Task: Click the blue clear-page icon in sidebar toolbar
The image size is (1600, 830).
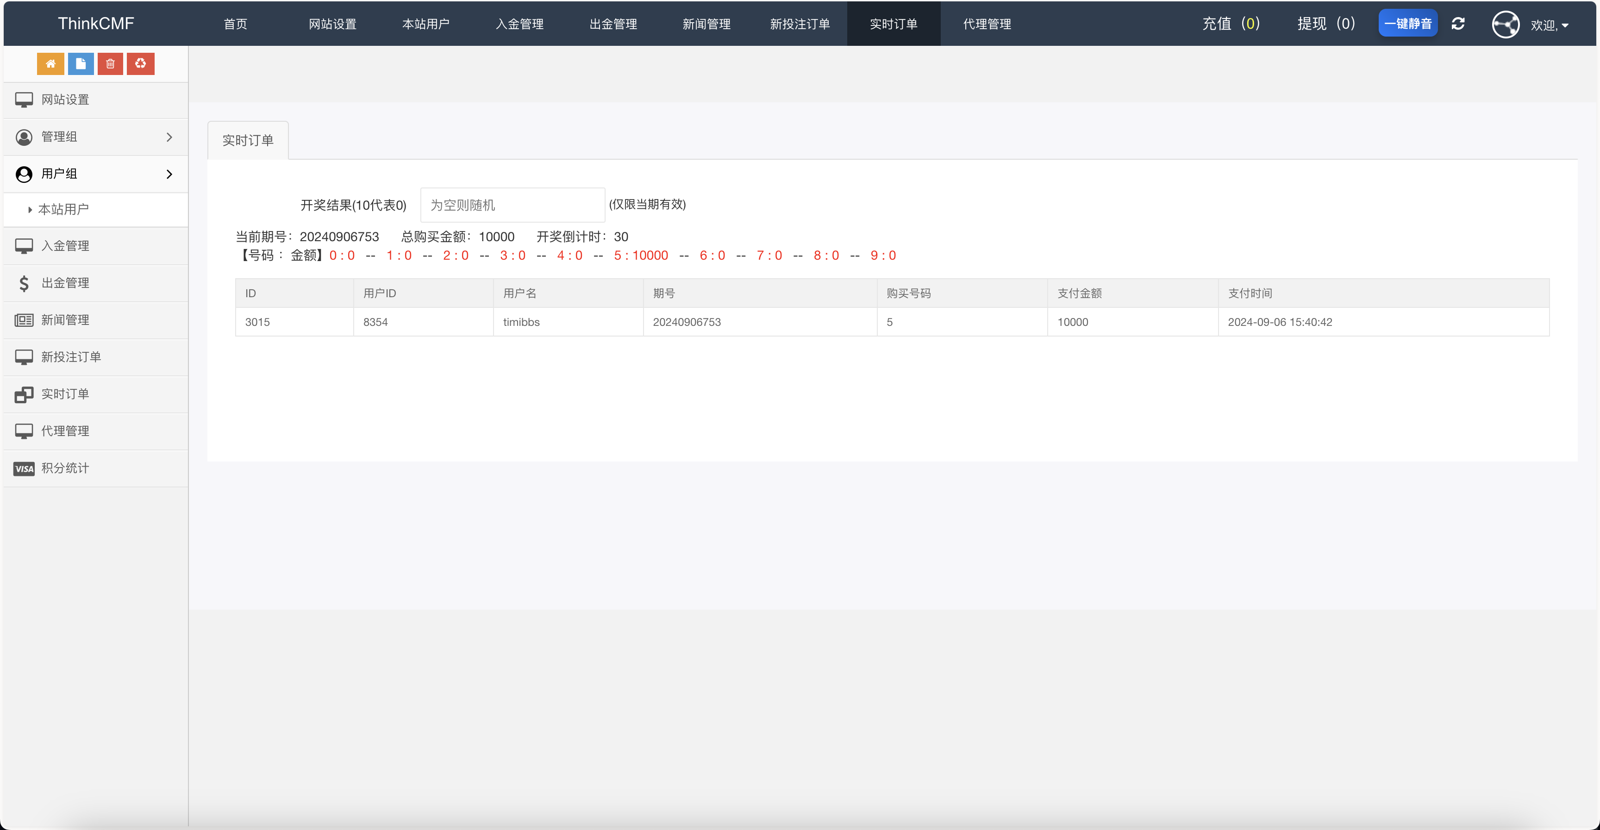Action: tap(80, 63)
